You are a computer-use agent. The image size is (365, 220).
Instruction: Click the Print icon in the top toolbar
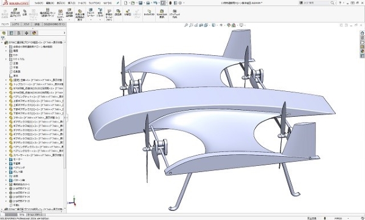tap(148, 3)
